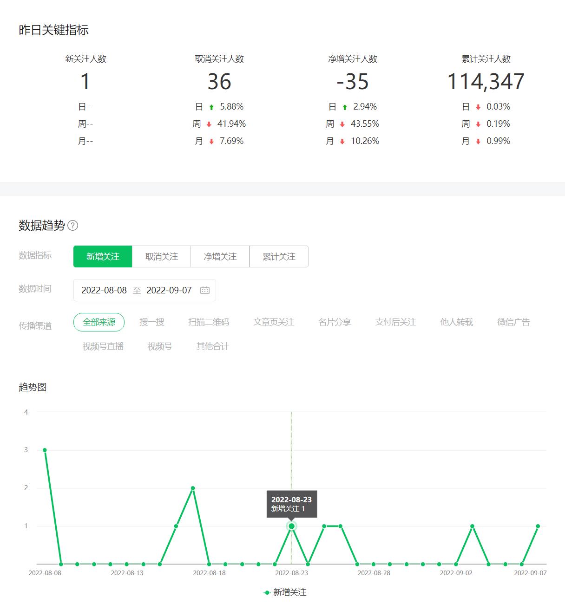
Task: Click the 43.55% weekly change value
Action: point(365,124)
